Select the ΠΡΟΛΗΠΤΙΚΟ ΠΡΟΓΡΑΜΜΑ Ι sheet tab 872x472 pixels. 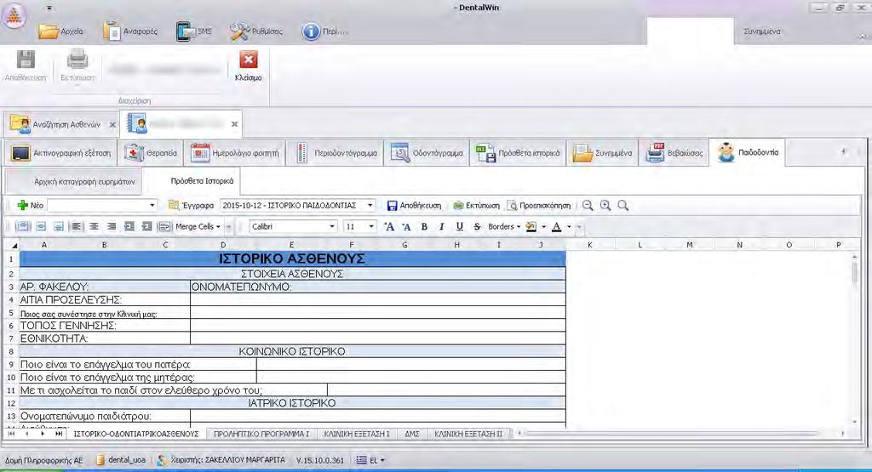pos(261,434)
